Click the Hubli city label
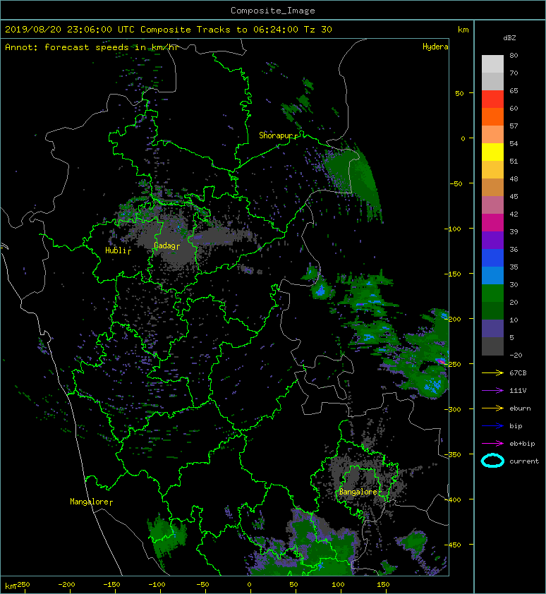The image size is (546, 594). (116, 250)
